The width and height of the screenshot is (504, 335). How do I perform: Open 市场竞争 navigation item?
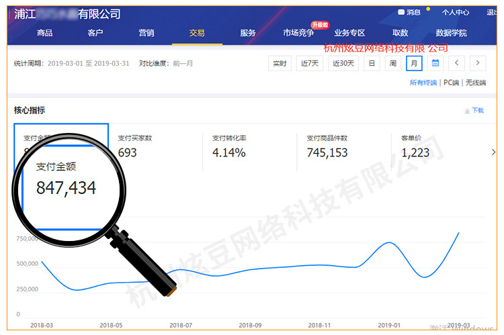(x=298, y=33)
